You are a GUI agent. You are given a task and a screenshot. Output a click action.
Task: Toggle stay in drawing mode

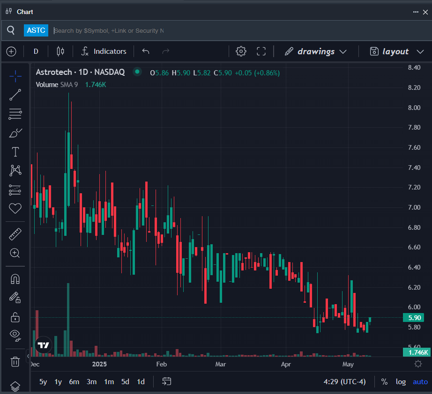(15, 298)
